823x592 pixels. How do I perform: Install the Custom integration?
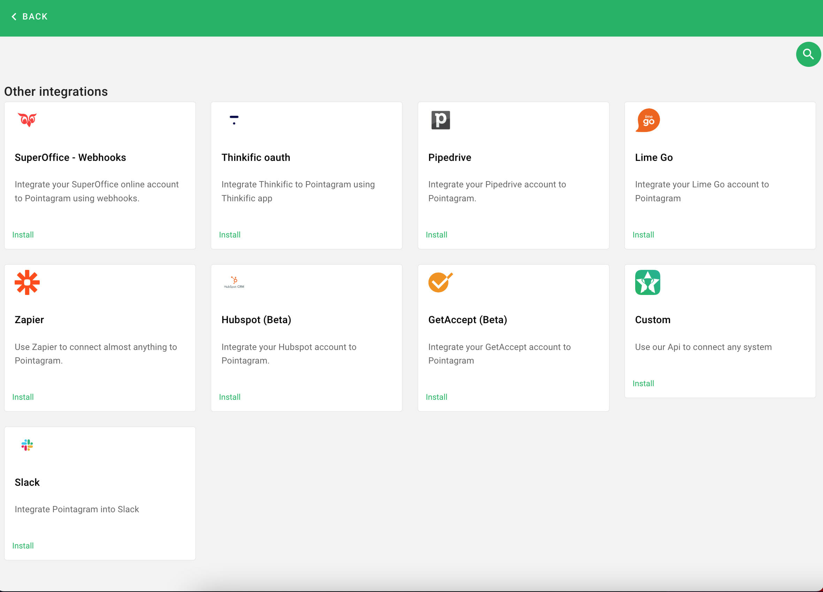coord(643,383)
